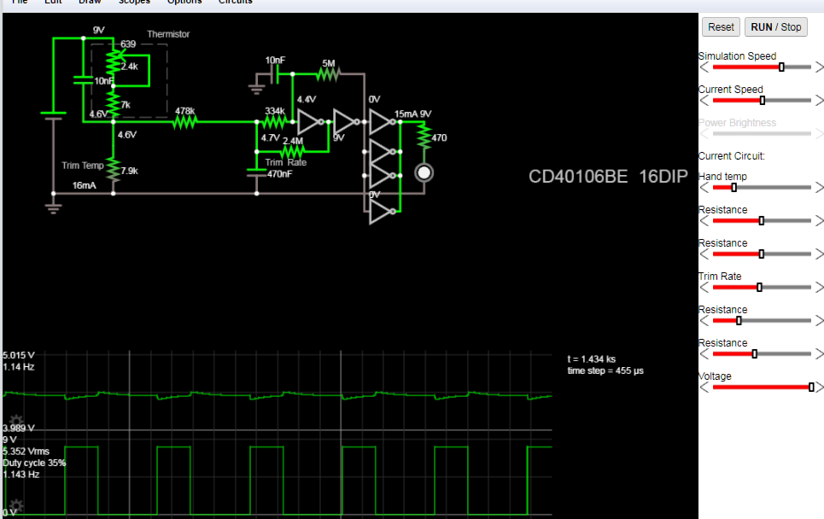The image size is (824, 519).
Task: Select the 470 ohm LED resistor
Action: [424, 137]
